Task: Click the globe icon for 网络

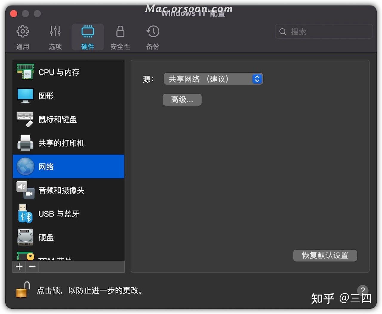Action: [25, 166]
